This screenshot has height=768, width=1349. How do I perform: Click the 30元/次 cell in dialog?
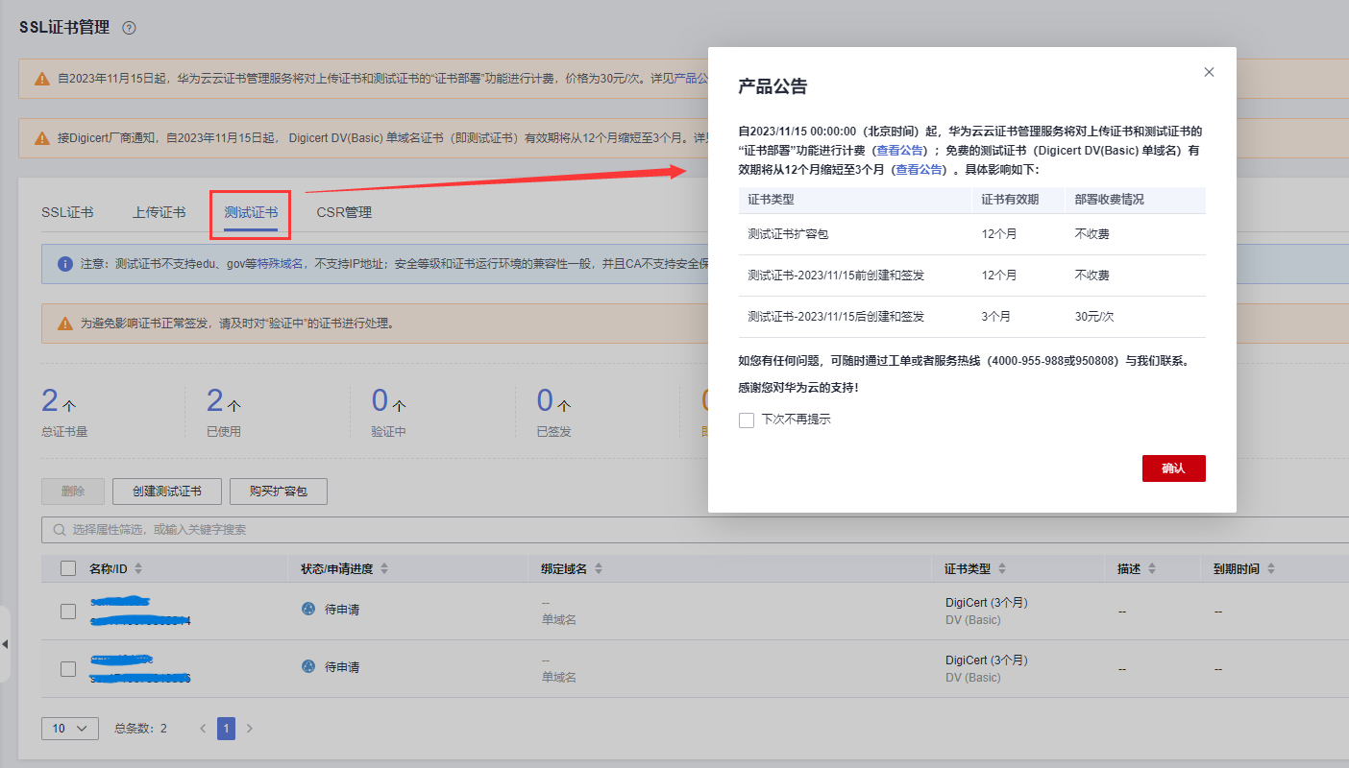(1094, 317)
